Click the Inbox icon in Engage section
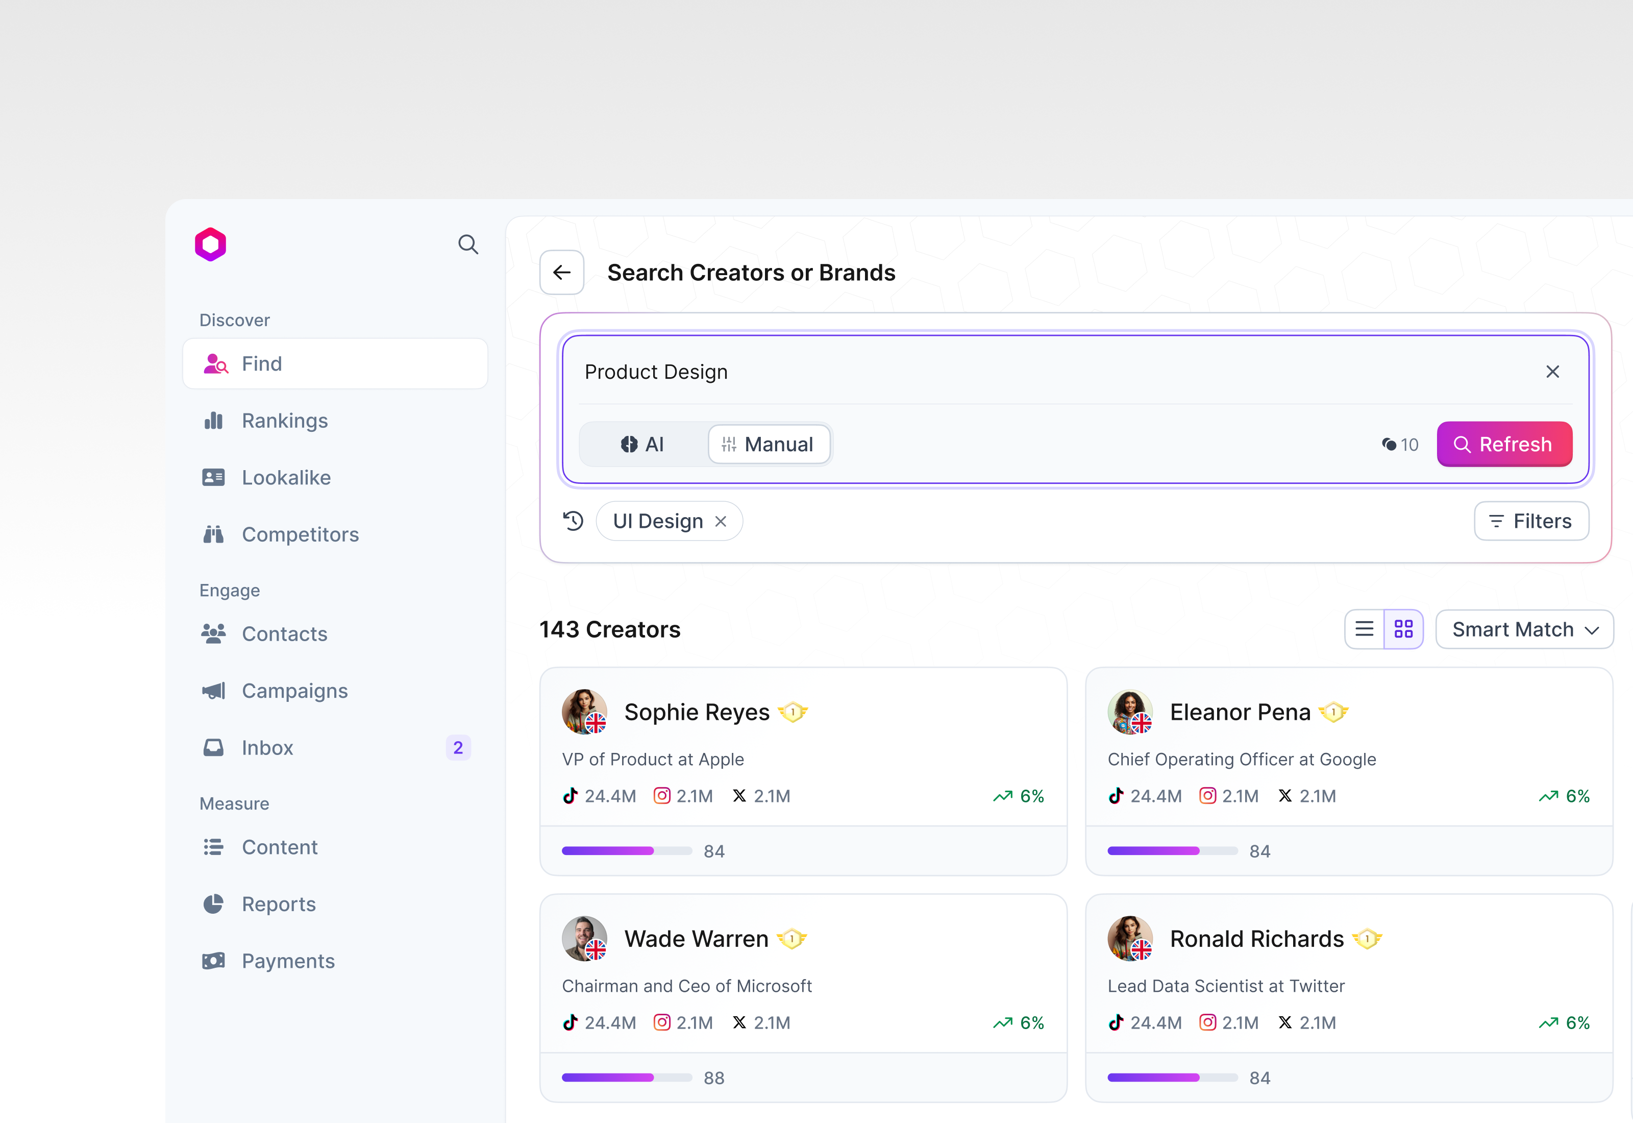Viewport: 1633px width, 1123px height. [213, 747]
